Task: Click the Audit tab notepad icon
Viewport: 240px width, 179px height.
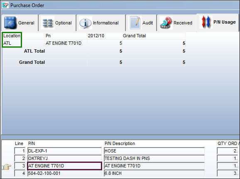Action: (135, 23)
